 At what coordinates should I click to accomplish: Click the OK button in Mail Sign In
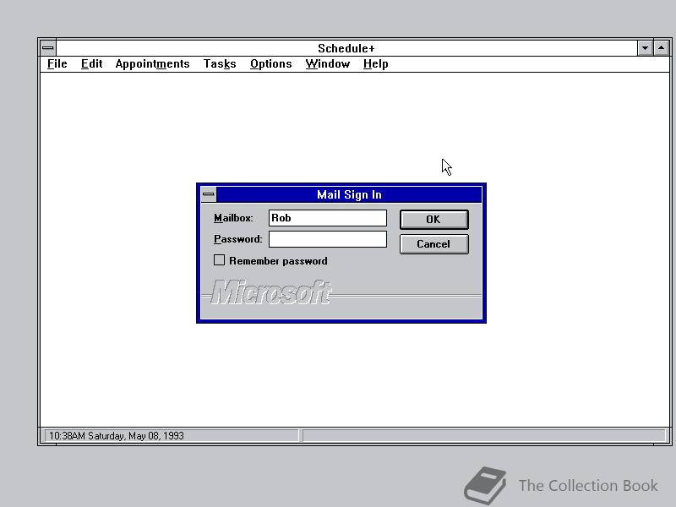pos(433,220)
